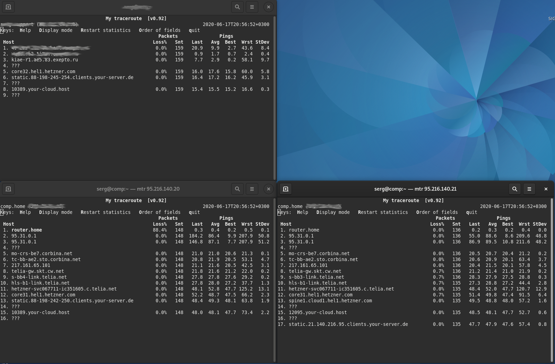Select 'router.home' in the mtr 95.216.140.21 terminal
The width and height of the screenshot is (555, 364).
pos(304,230)
